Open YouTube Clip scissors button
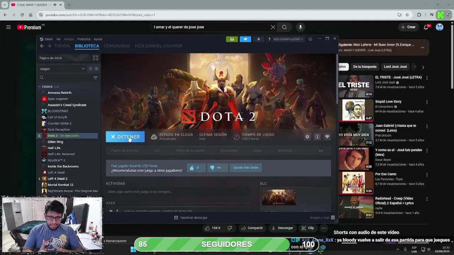Image resolution: width=454 pixels, height=255 pixels. point(308,228)
